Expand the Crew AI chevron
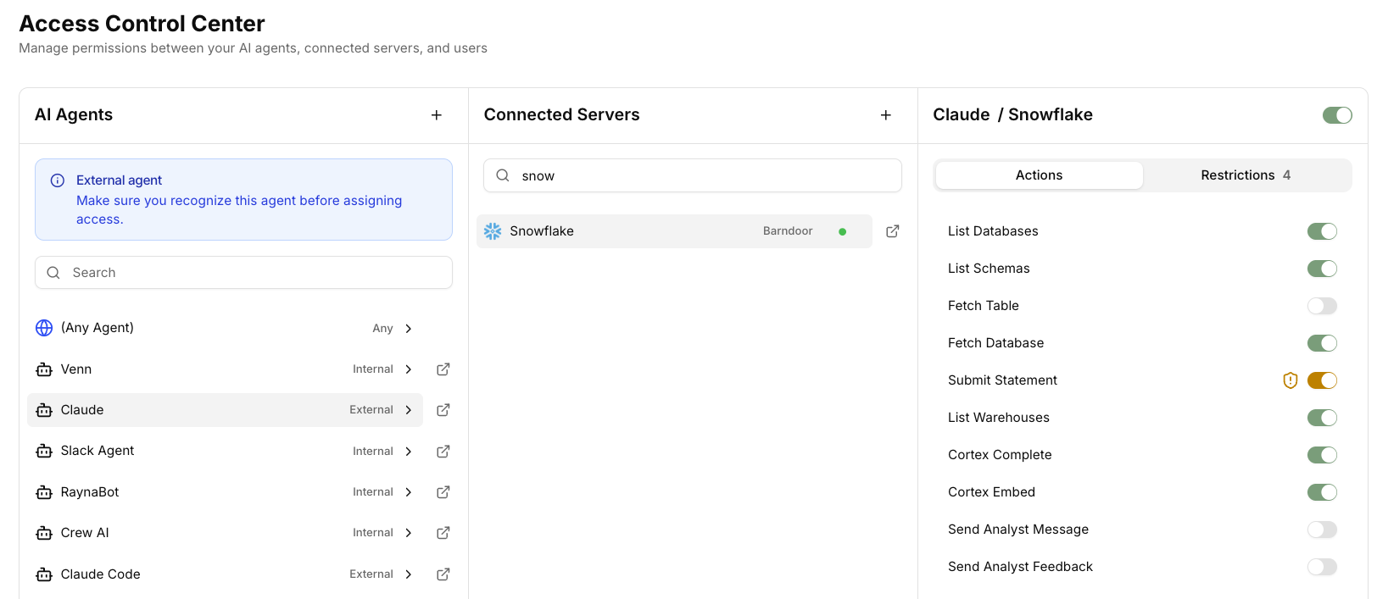1377x599 pixels. tap(409, 533)
